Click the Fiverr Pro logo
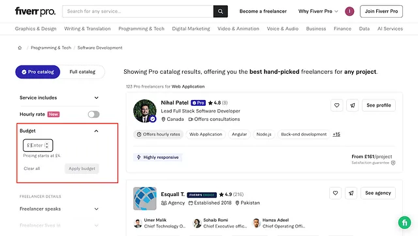The image size is (418, 236). point(35,12)
